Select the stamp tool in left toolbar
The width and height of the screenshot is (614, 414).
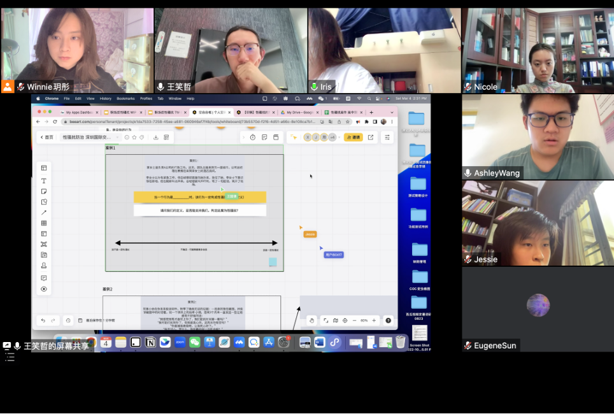coord(44,266)
